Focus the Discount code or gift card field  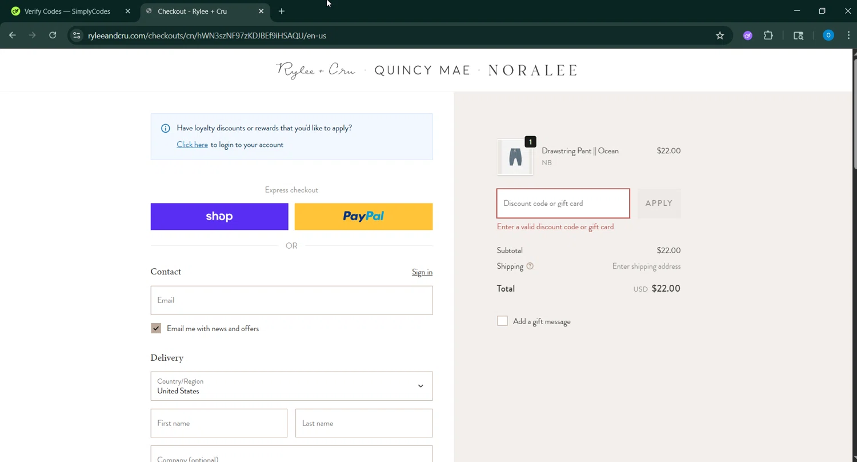563,203
